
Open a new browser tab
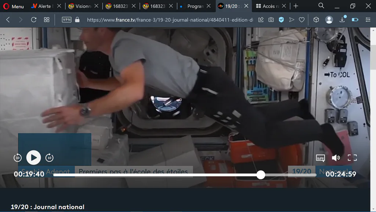tap(296, 6)
